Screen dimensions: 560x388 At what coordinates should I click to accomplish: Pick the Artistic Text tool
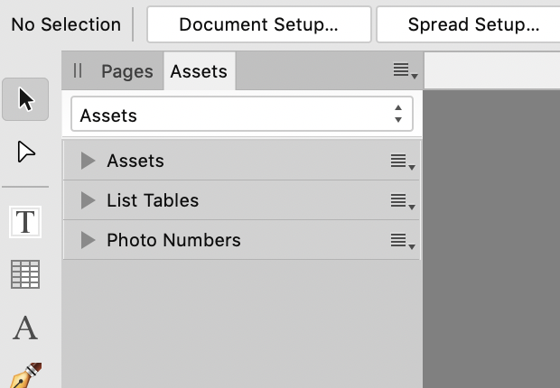tap(25, 328)
